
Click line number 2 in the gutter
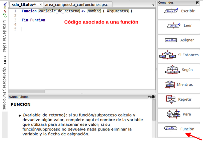tap(15, 16)
